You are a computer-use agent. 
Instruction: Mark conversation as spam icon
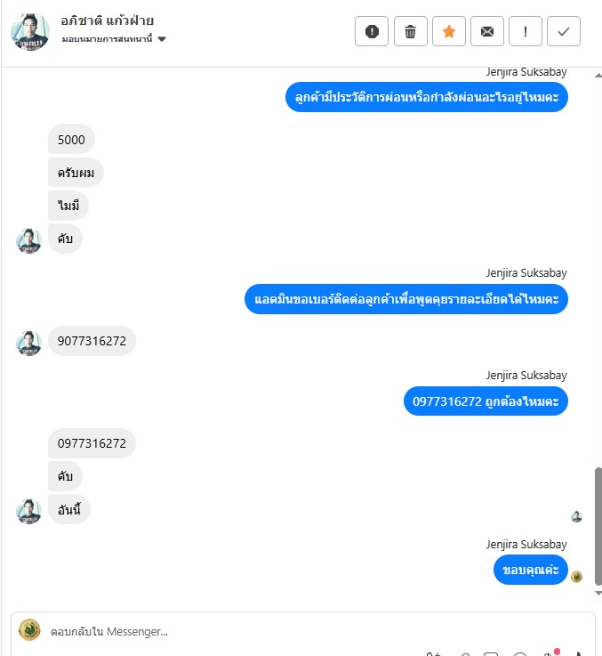tap(371, 31)
